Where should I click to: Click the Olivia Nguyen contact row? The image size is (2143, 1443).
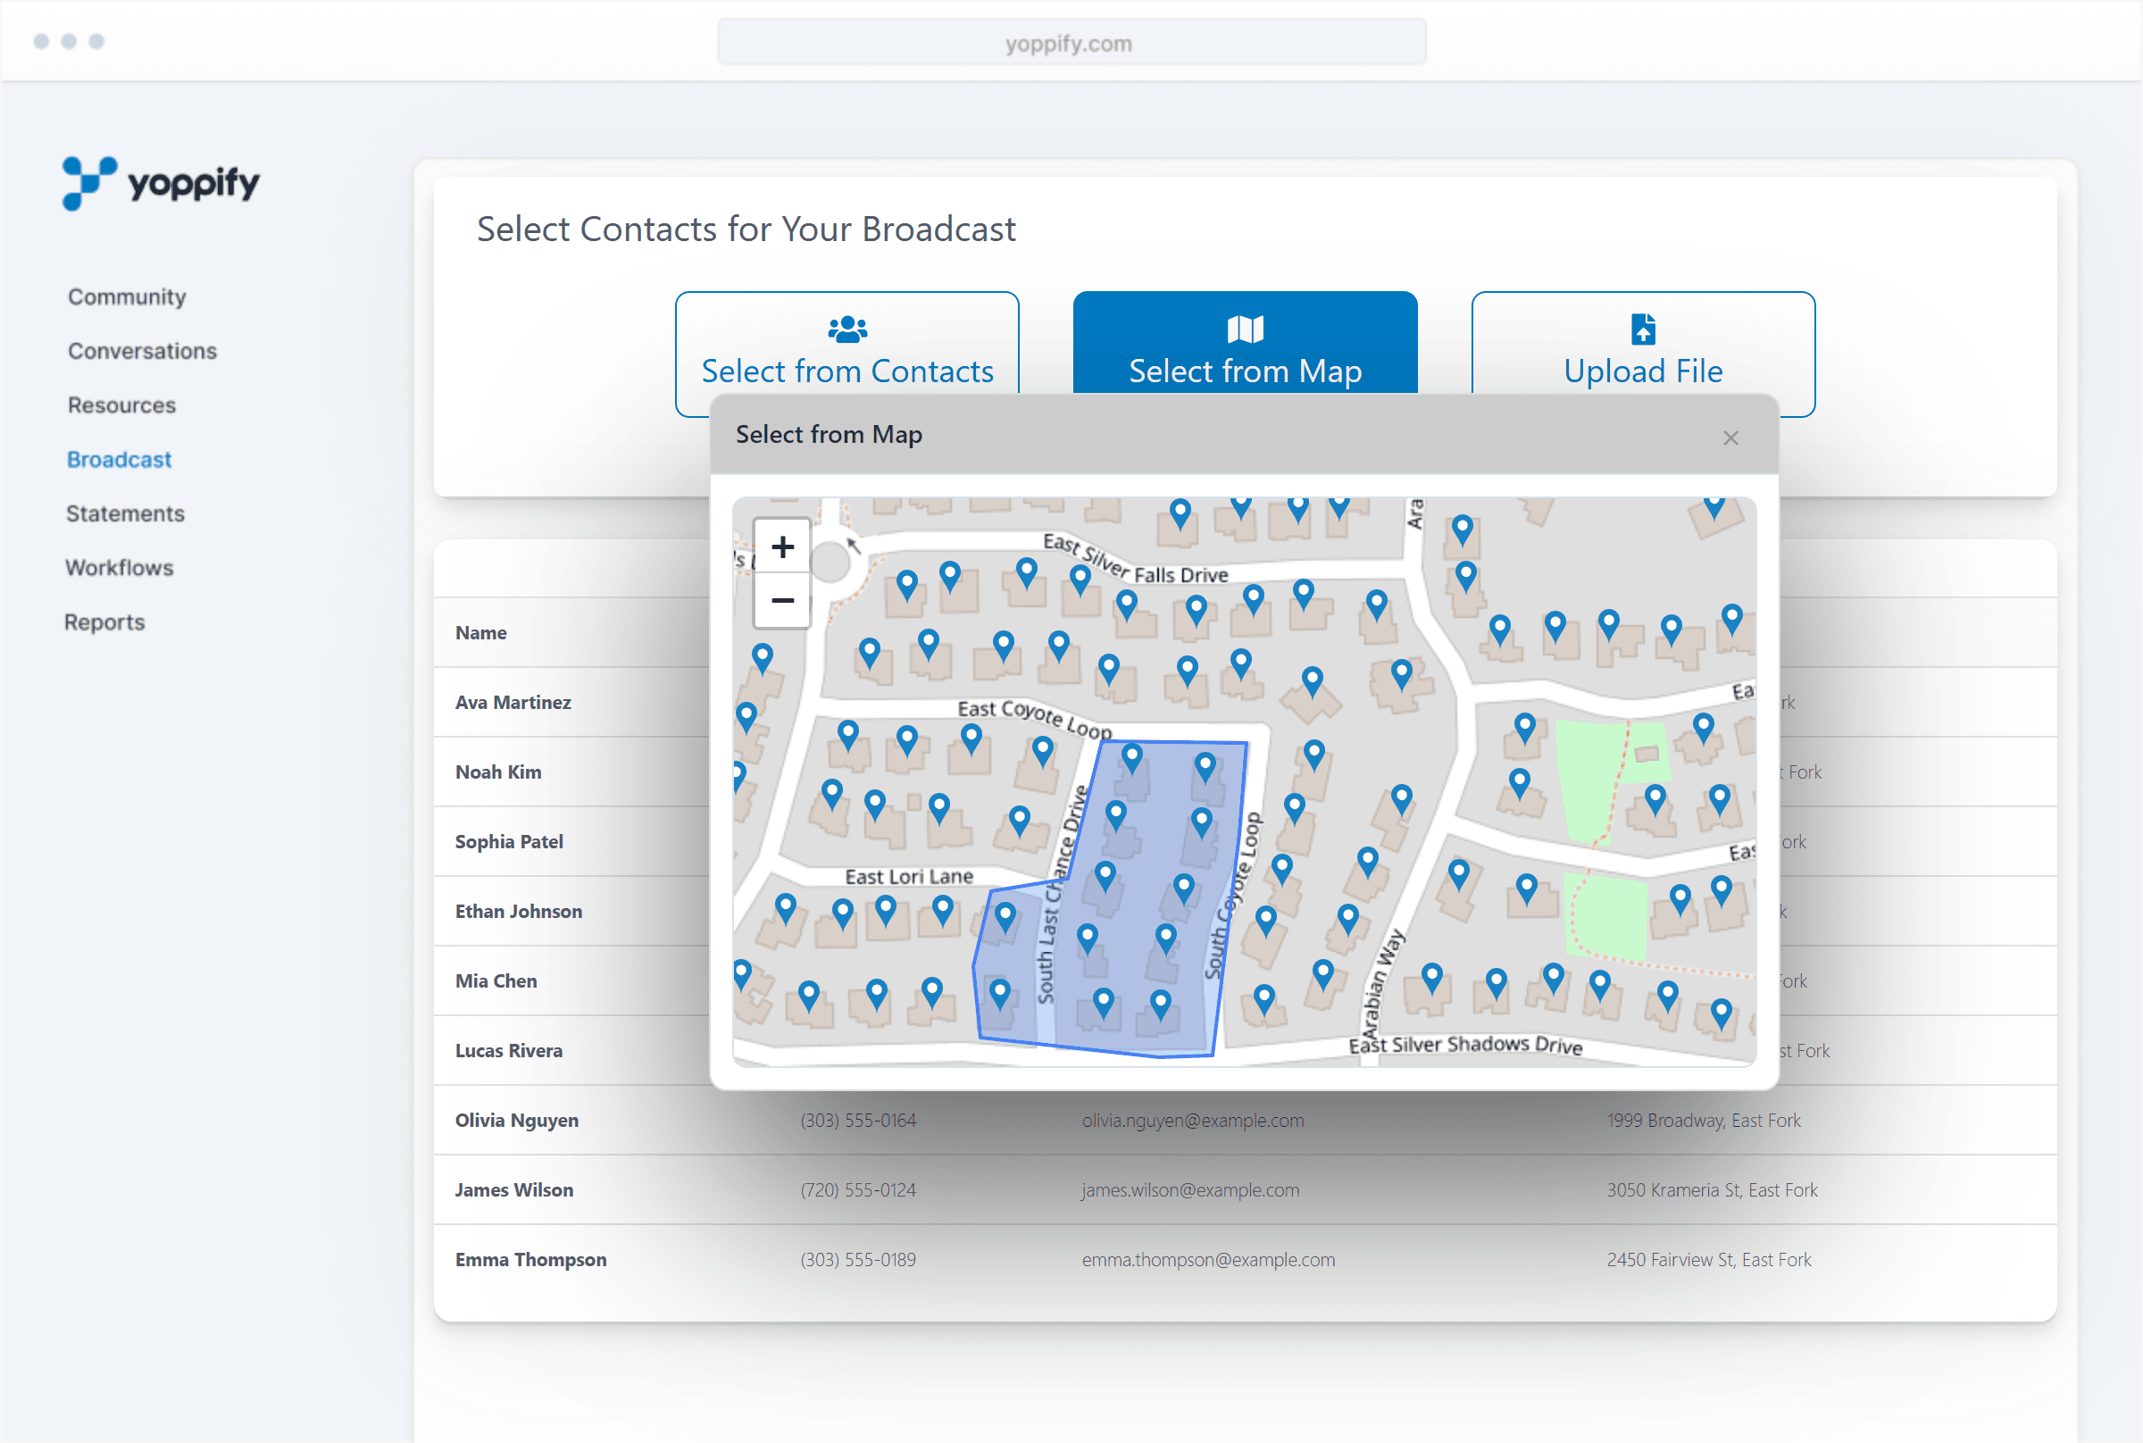(x=516, y=1120)
